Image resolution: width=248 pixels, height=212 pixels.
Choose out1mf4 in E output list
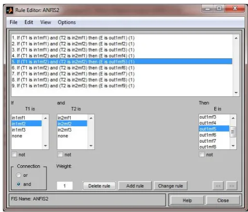(x=214, y=123)
